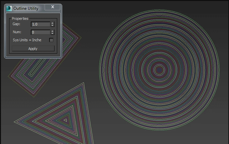Close the Outline Utility dialog

[53, 7]
